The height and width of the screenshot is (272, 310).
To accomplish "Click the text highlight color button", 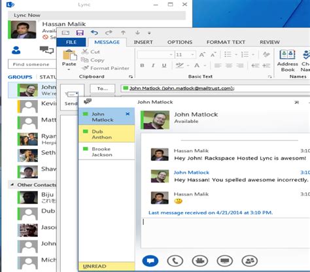I will pos(180,65).
